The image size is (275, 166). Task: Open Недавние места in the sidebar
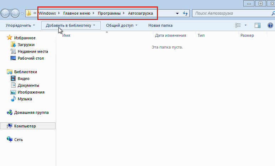(33, 51)
